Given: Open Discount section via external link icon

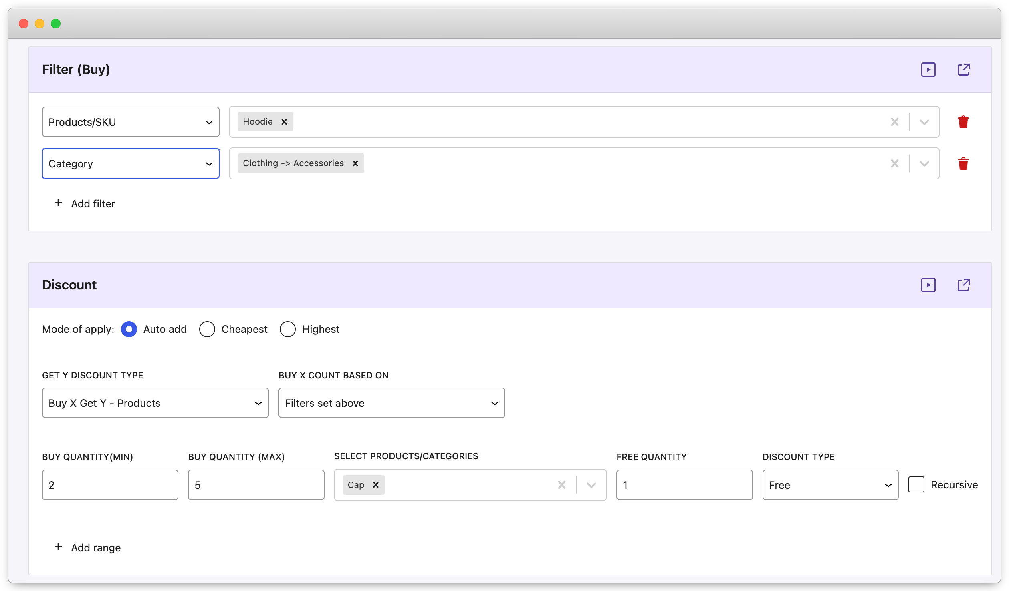Looking at the screenshot, I should coord(964,285).
